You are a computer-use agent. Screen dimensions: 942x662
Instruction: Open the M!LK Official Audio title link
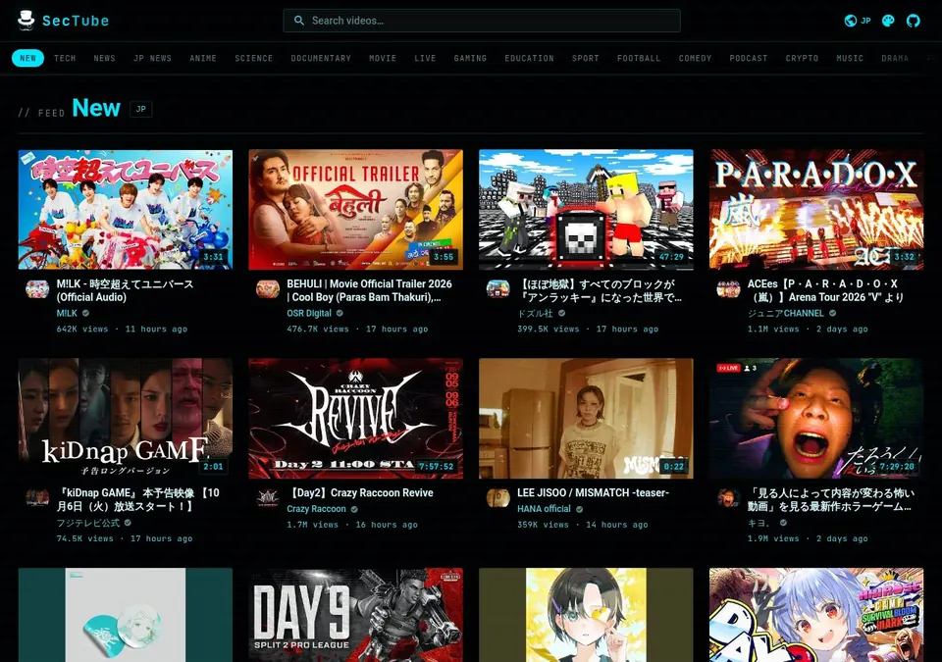pos(125,290)
